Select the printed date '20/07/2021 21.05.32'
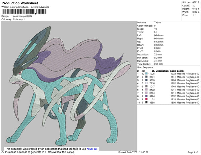The height and width of the screenshot is (155, 201). [138, 152]
